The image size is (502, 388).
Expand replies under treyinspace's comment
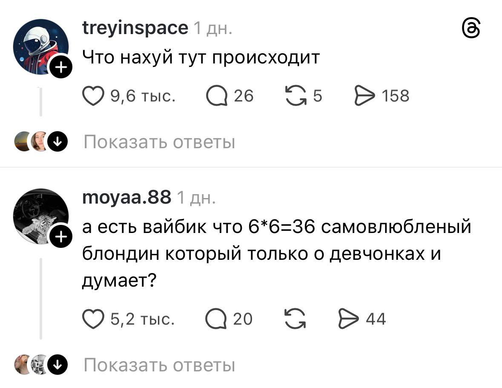[x=159, y=142]
